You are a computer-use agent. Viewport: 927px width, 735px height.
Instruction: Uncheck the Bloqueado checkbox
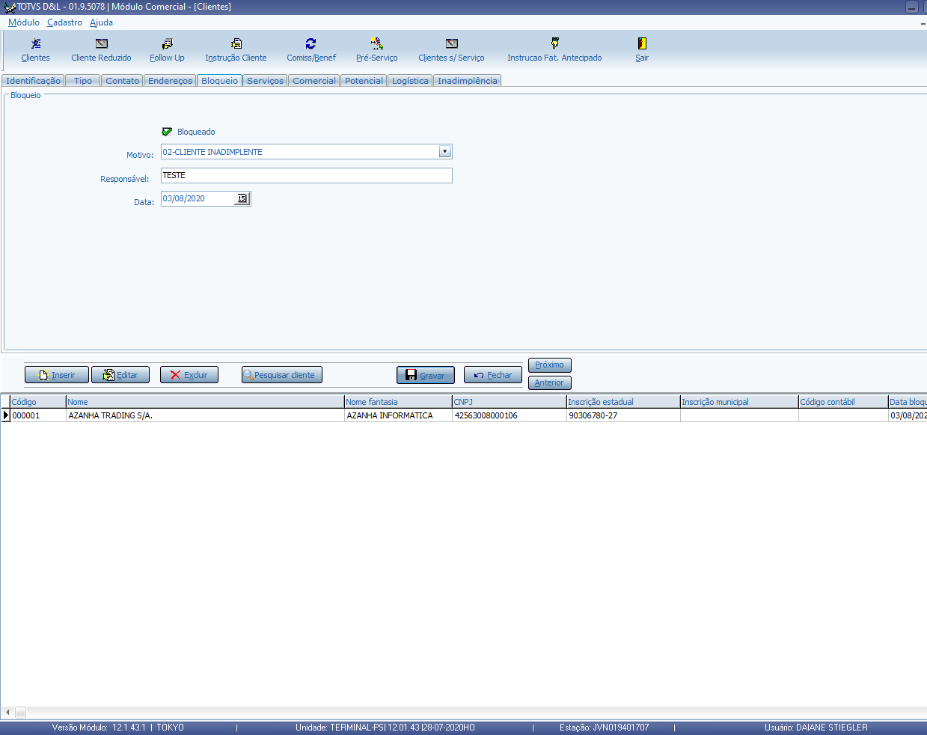pos(167,132)
